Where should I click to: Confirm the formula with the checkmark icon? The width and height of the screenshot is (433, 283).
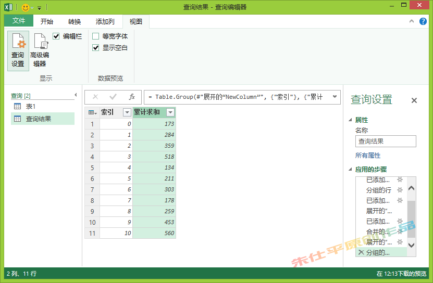[x=113, y=97]
